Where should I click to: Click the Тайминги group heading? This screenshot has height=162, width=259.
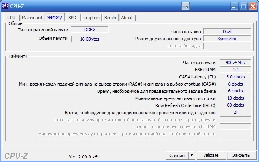tap(18, 56)
